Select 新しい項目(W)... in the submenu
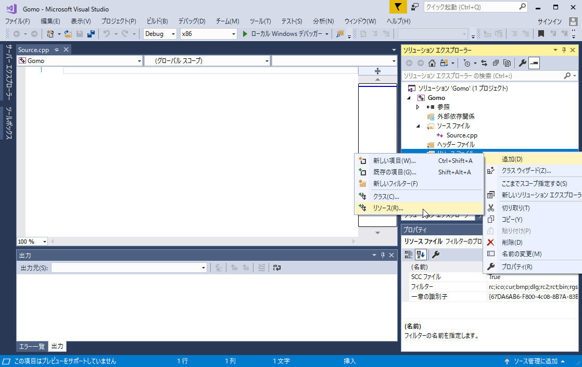582x367 pixels. (x=419, y=161)
